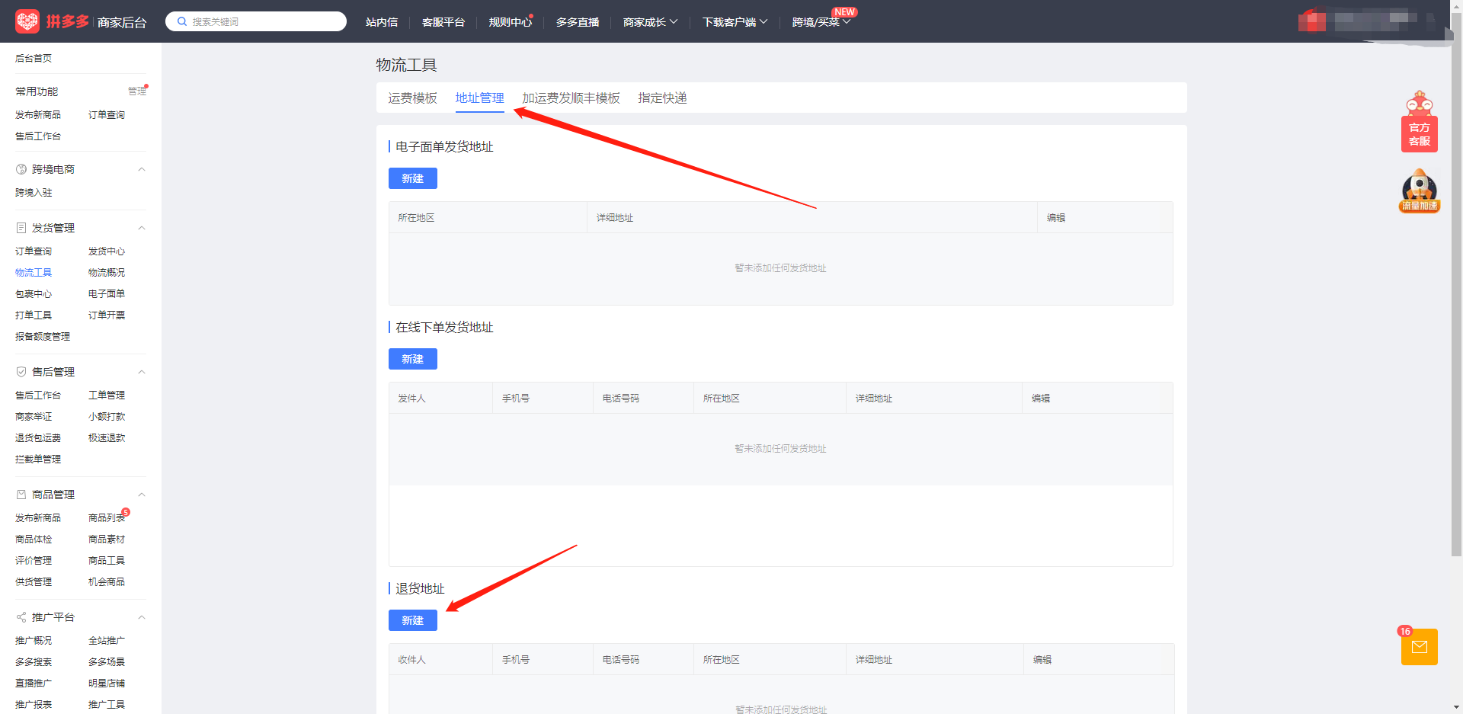
Task: Open 商品工具 in the sidebar
Action: point(107,561)
